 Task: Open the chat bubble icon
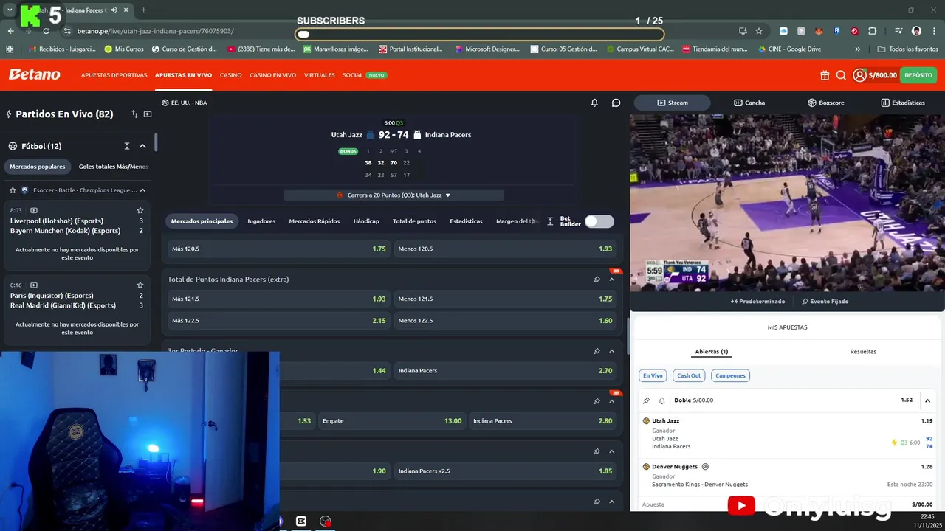616,103
